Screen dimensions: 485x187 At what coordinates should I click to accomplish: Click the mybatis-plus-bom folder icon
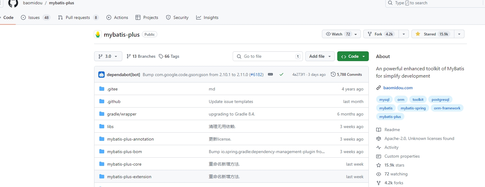tap(102, 152)
